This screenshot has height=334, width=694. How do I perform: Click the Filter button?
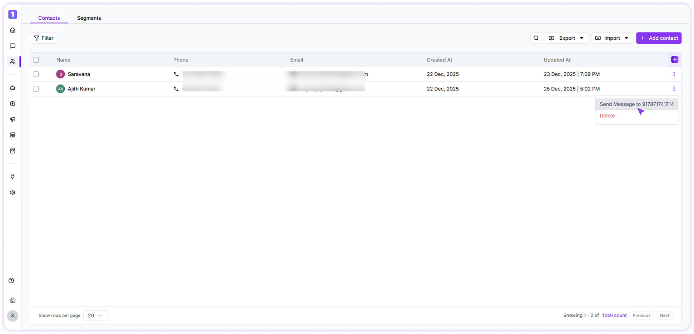(44, 38)
